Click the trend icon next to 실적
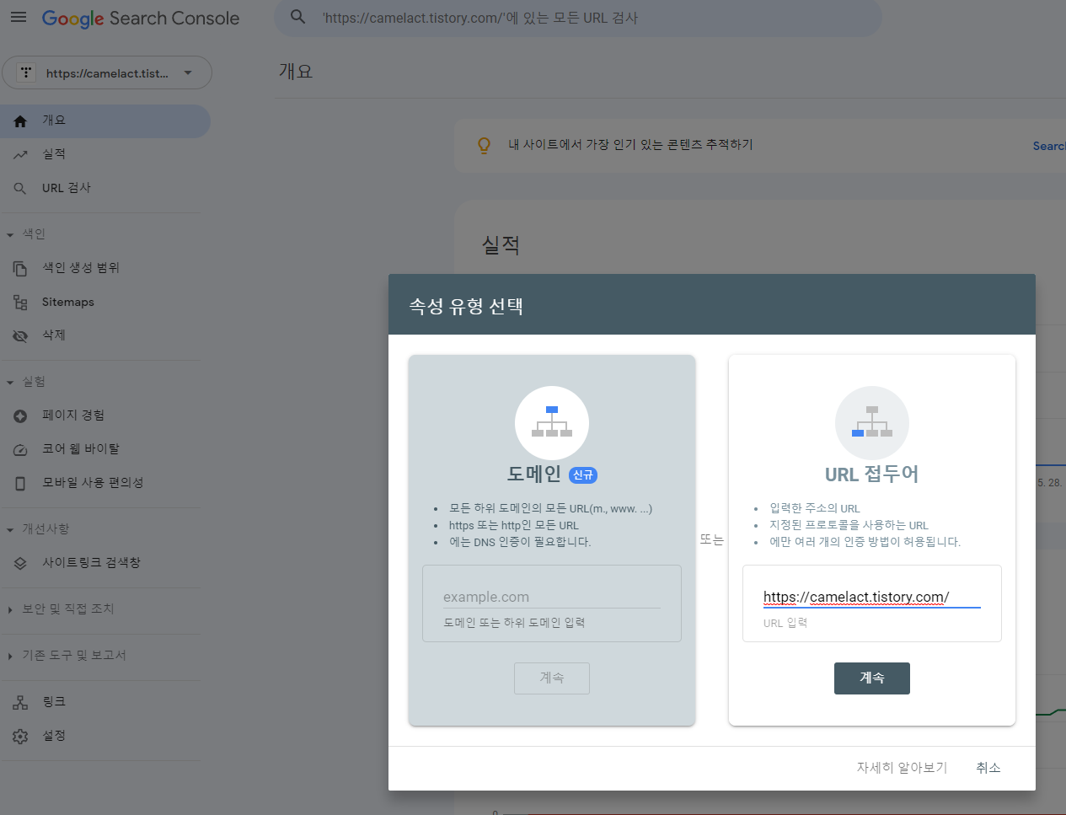Viewport: 1066px width, 815px height. (x=20, y=155)
